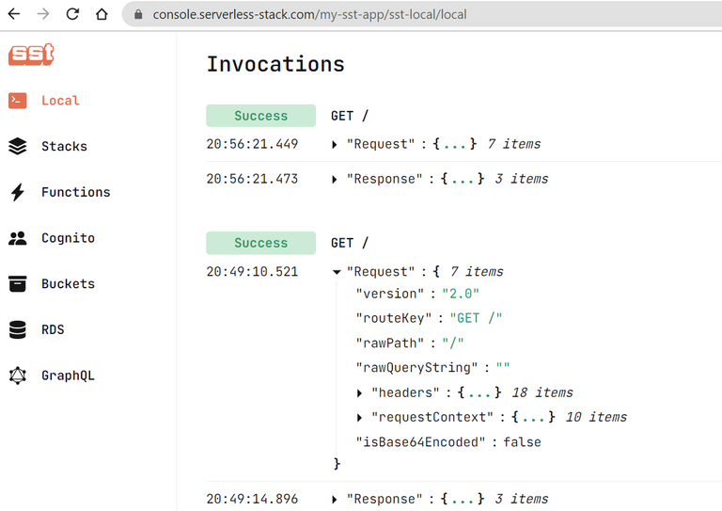This screenshot has width=722, height=511.
Task: Click the Functions lightning bolt icon
Action: point(18,193)
